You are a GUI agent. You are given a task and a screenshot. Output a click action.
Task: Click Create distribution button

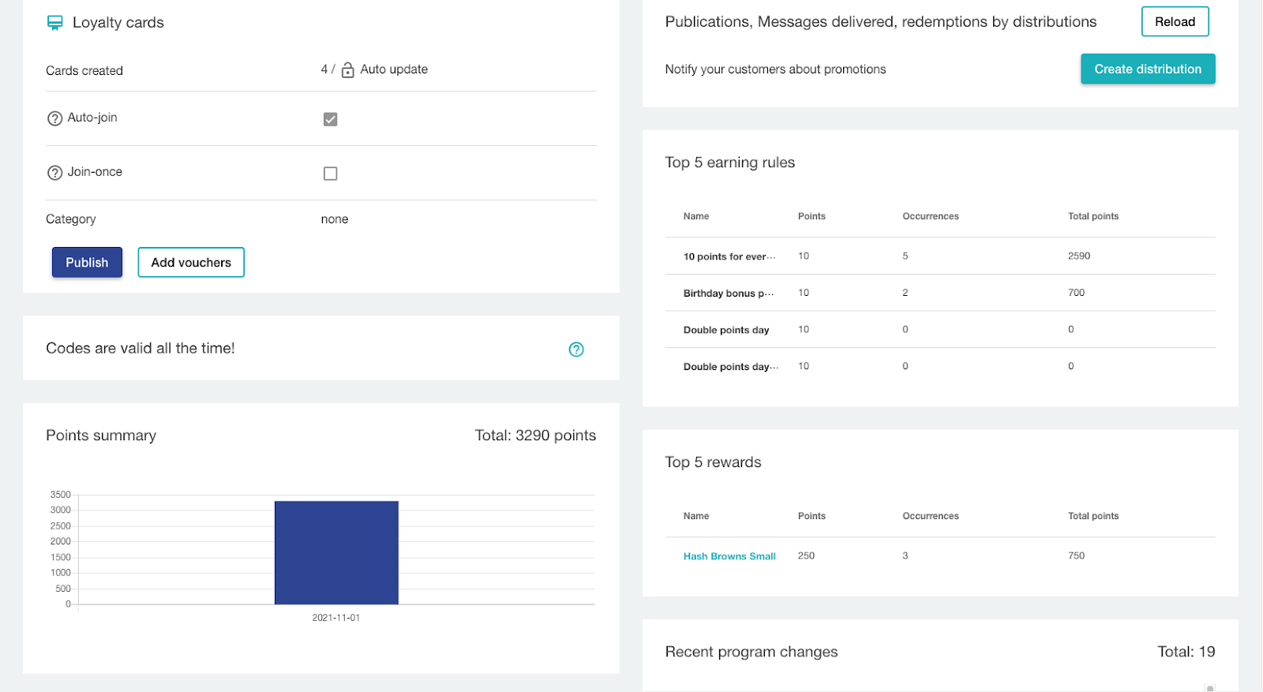1147,69
